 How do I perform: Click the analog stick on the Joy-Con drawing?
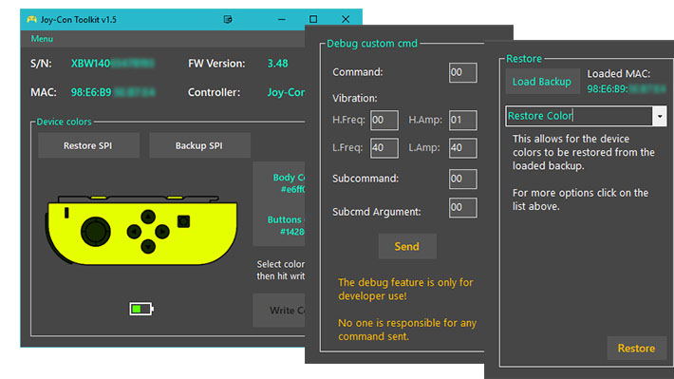click(x=96, y=232)
